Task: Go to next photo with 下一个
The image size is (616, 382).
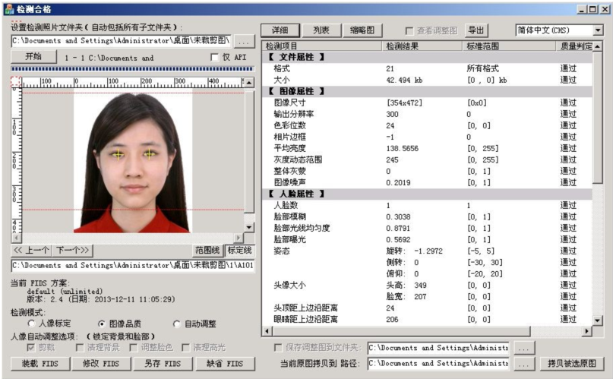Action: coord(73,250)
